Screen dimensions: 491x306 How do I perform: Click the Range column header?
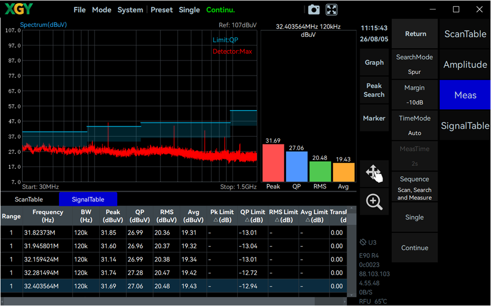[11, 216]
